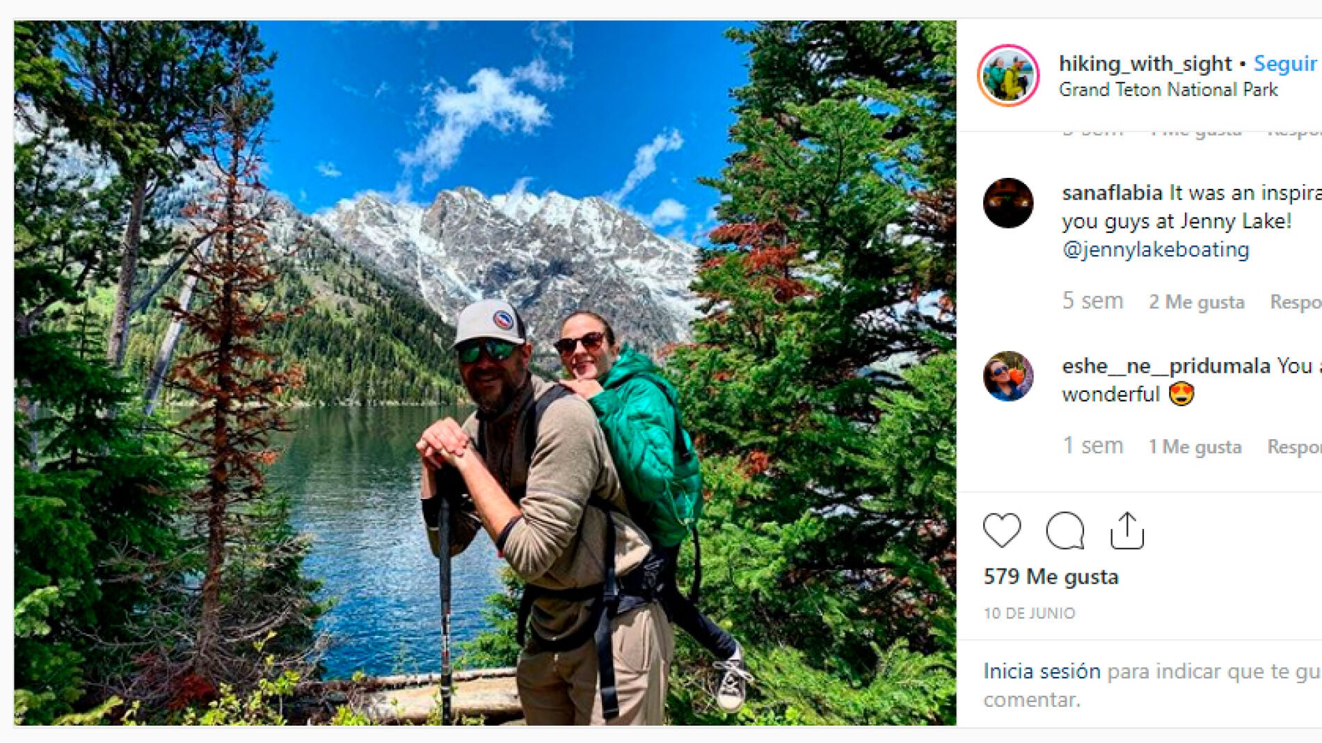
Task: Open the @jennylakeboating mention
Action: coord(1156,250)
